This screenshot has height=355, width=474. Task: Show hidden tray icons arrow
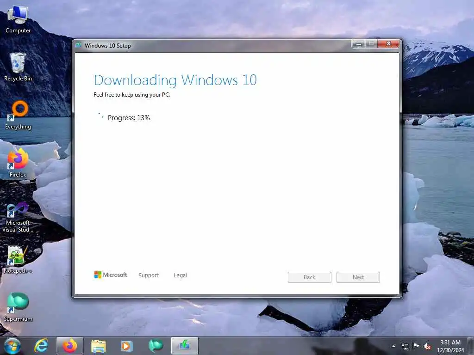(x=393, y=346)
